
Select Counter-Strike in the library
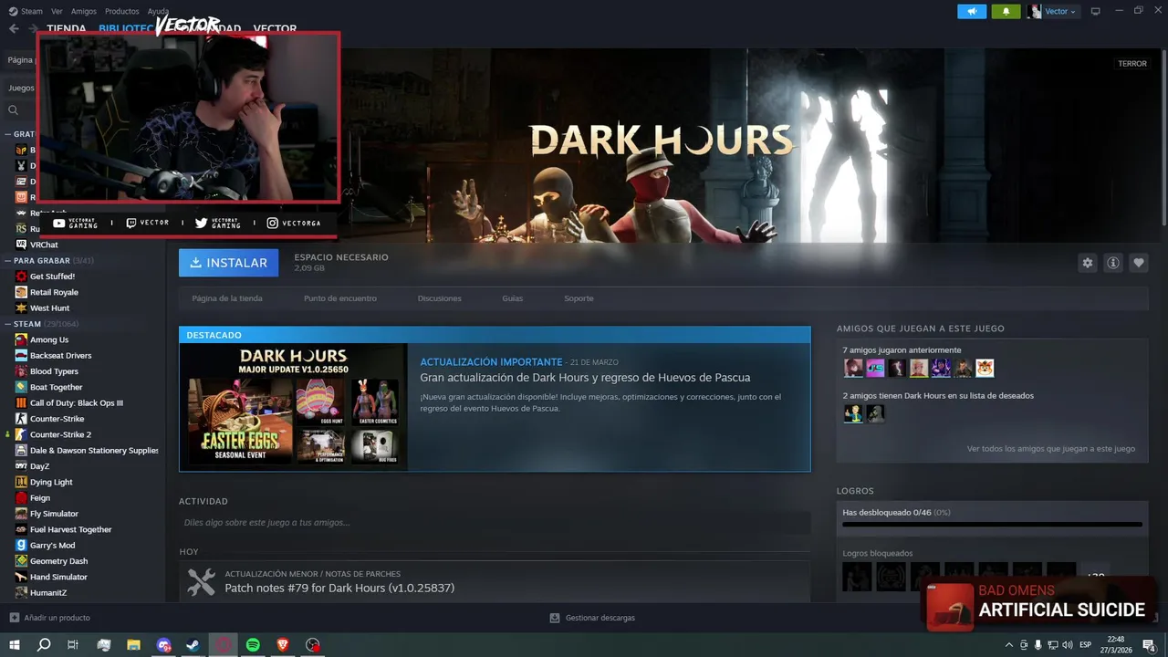[x=57, y=419]
